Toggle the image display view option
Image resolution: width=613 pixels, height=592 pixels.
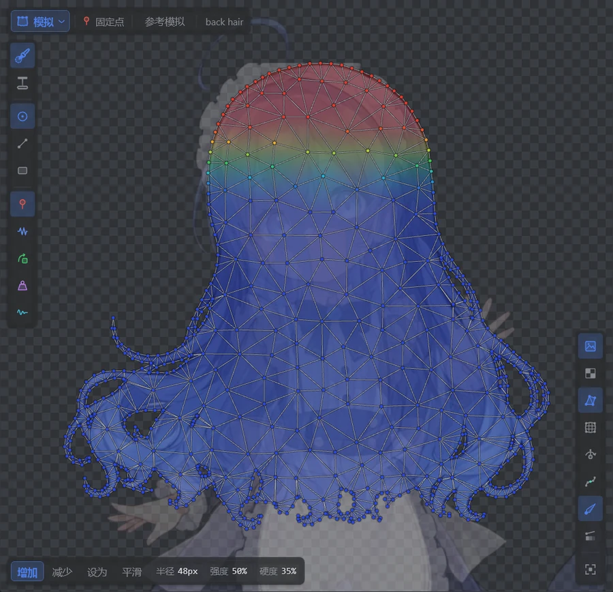click(591, 346)
